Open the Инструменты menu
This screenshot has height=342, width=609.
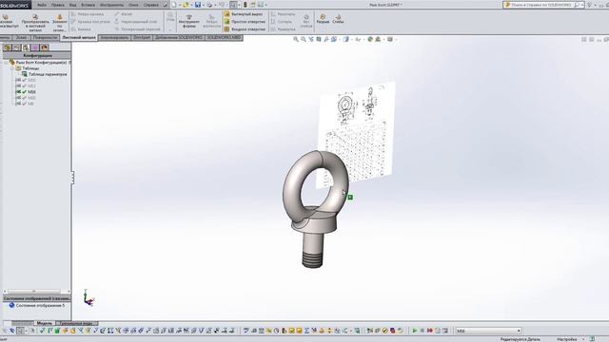click(111, 5)
